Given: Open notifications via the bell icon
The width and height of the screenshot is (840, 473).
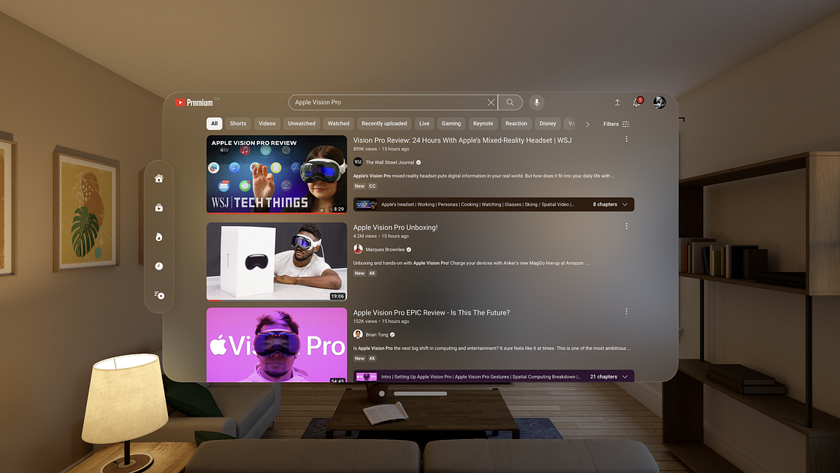Looking at the screenshot, I should [x=637, y=102].
